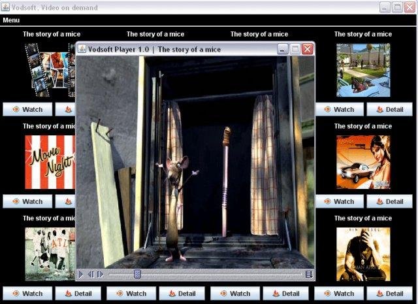Play the video in Vodsoft Player
418x304 pixels.
[x=81, y=275]
